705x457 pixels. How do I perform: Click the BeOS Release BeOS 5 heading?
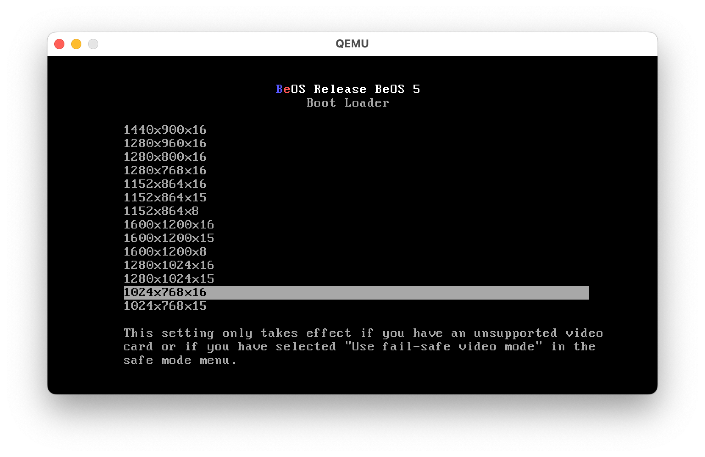tap(348, 89)
